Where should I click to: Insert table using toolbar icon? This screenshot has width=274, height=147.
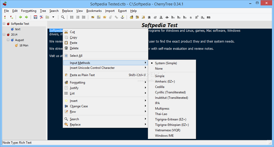tap(99, 17)
